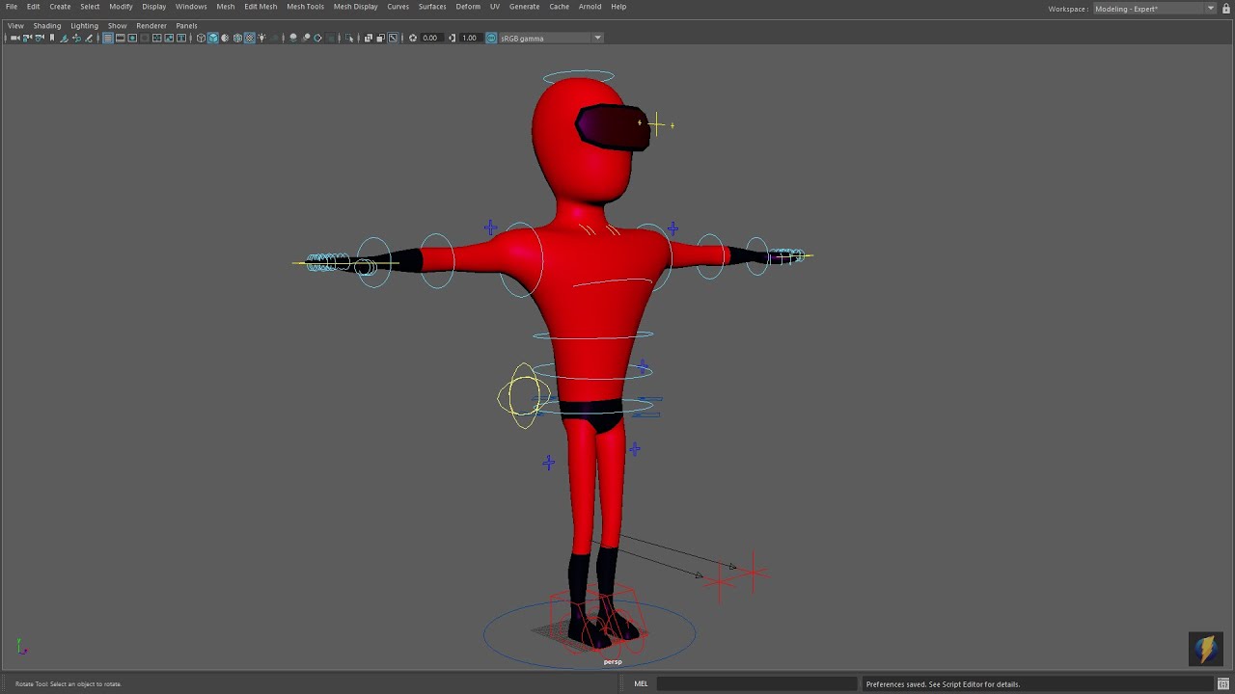Open the Arnold menu
The image size is (1235, 694).
point(590,7)
